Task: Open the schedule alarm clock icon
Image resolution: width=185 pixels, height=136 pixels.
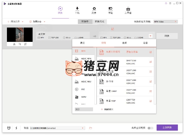Action: (x=9, y=128)
